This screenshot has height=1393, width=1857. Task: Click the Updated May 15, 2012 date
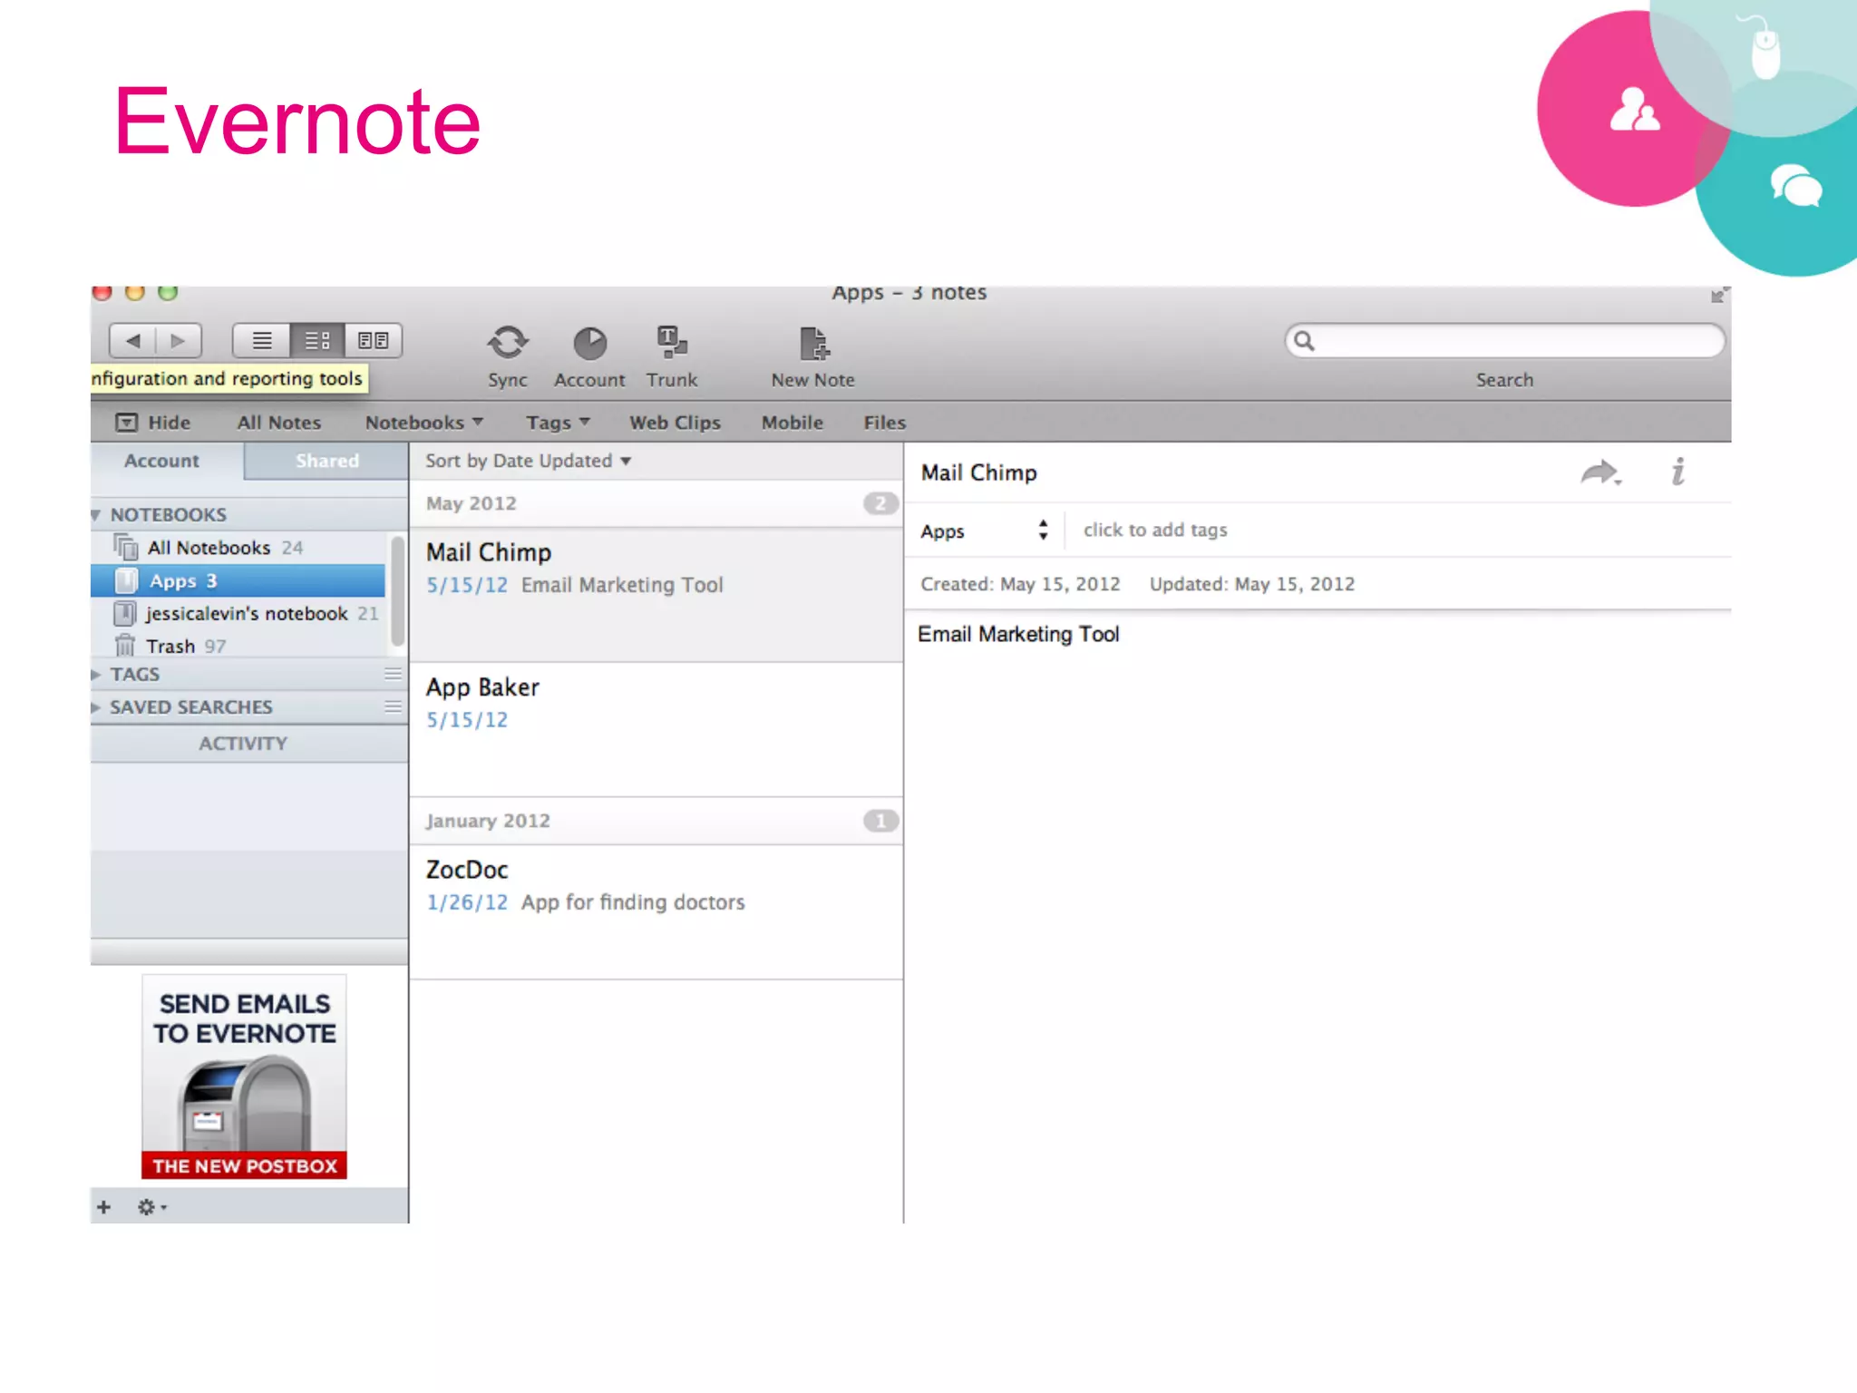click(1252, 584)
